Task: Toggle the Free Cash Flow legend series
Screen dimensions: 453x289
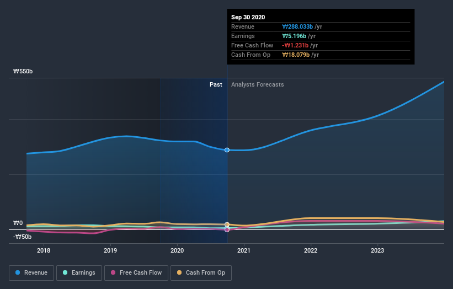Action: (x=136, y=273)
